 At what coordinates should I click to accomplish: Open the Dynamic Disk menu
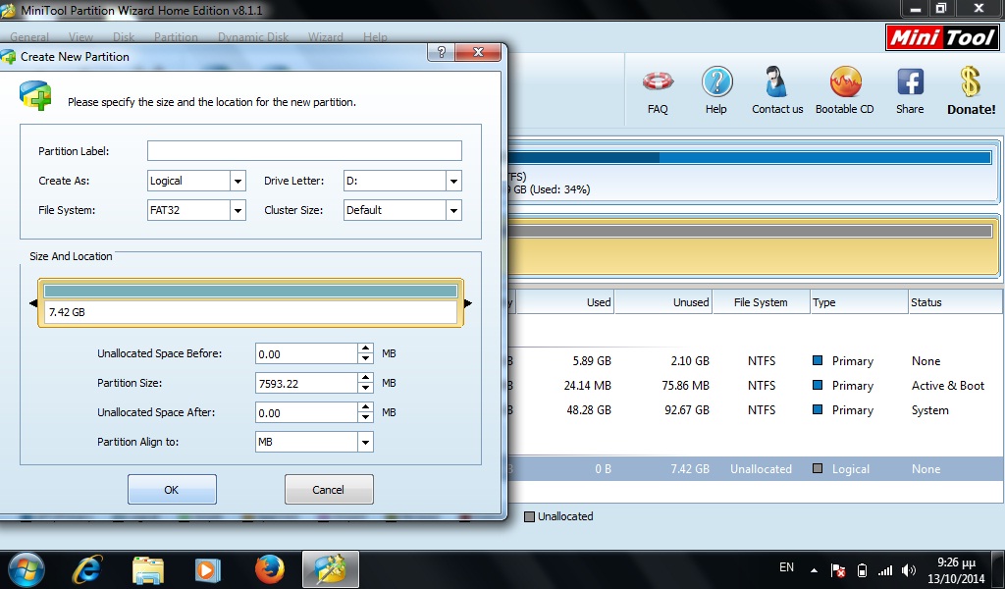tap(253, 37)
